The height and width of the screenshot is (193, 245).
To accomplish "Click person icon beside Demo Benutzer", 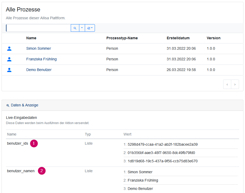I will (9, 70).
